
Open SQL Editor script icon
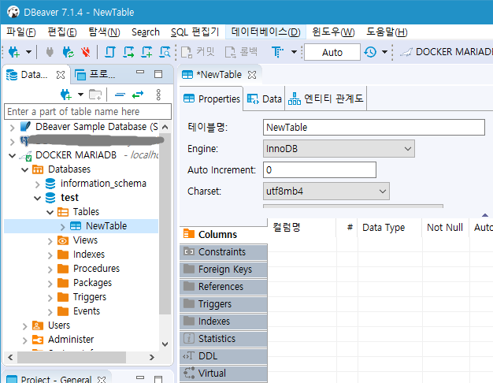coord(110,52)
